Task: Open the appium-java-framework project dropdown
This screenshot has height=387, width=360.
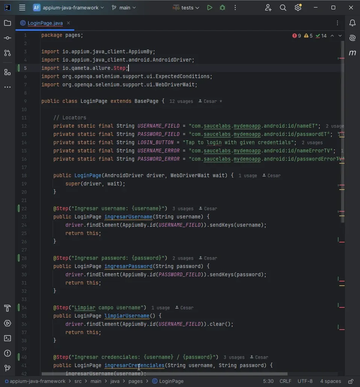Action: 69,8
